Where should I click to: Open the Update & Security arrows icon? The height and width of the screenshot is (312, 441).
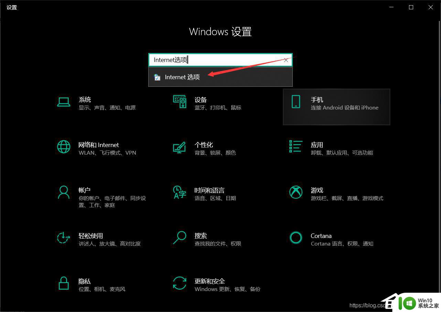click(x=180, y=283)
